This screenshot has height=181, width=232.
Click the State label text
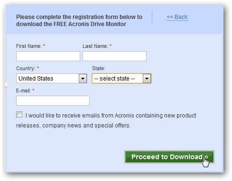point(99,68)
